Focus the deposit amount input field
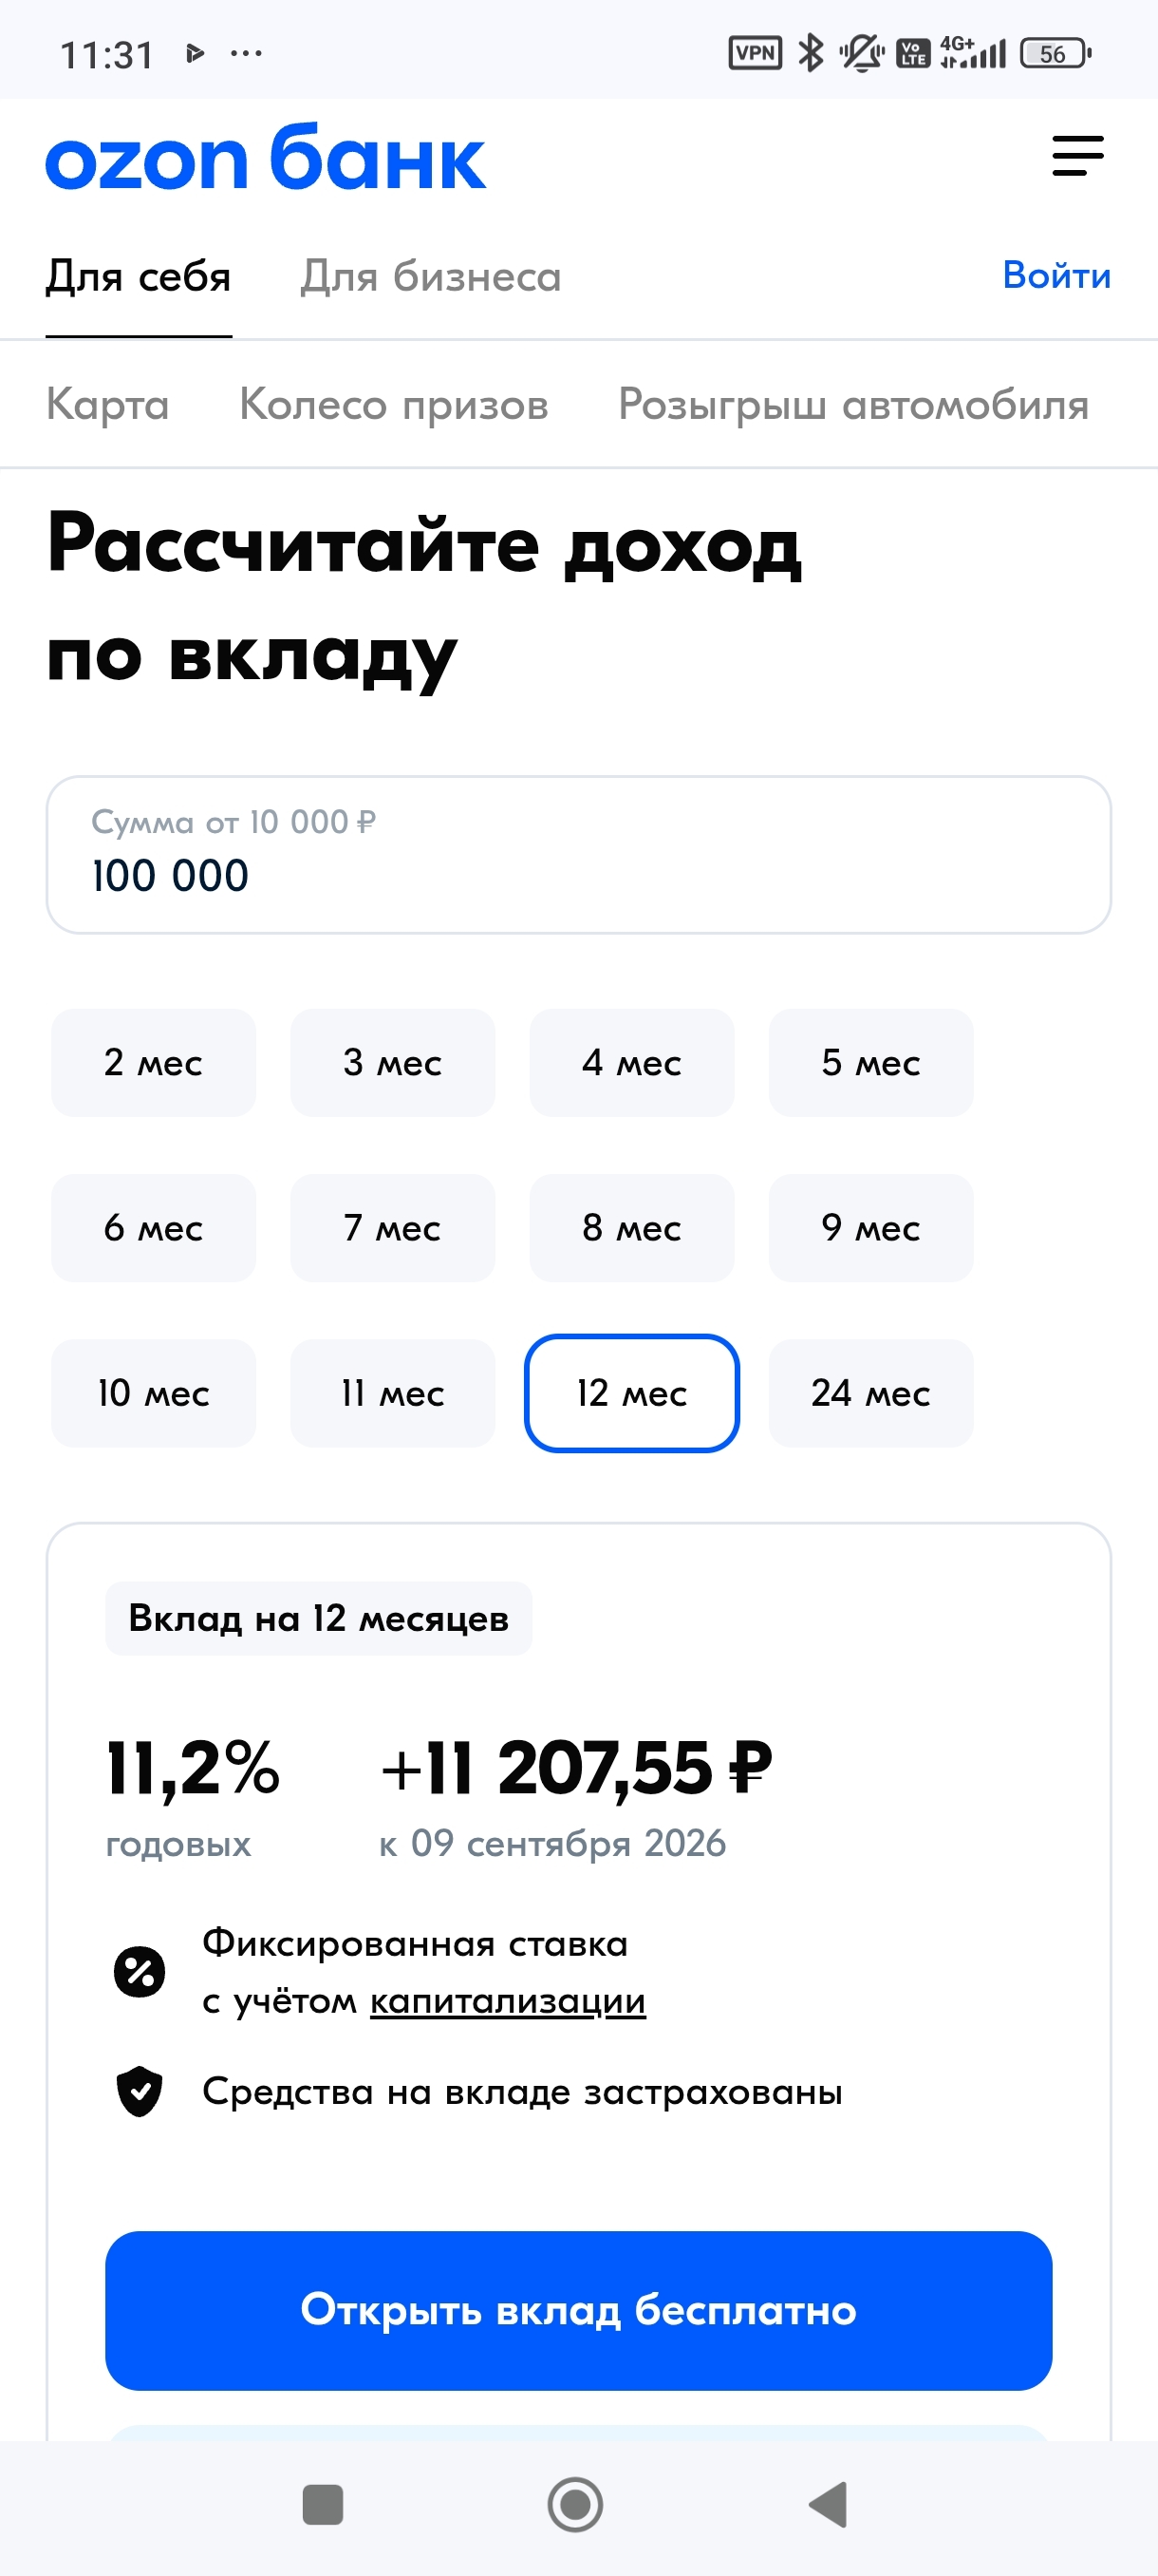This screenshot has height=2576, width=1158. pos(578,855)
